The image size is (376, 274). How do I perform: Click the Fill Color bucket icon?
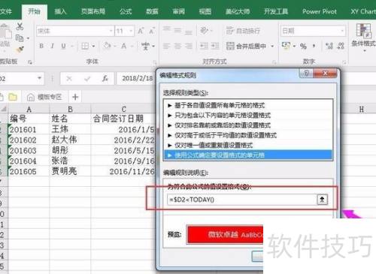(107, 46)
